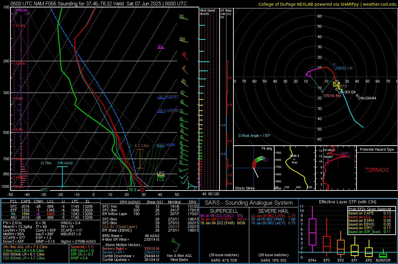Image resolution: width=398 pixels, height=264 pixels.
Task: Click the magenta OMEGA label
Action: [x=21, y=10]
